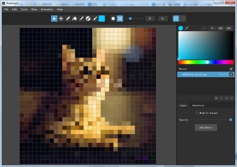Select the pointer selection tool

[x=54, y=19]
